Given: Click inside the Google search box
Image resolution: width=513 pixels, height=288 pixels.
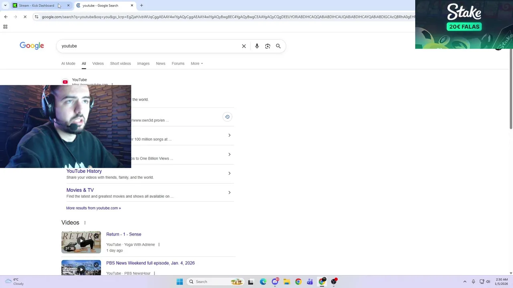Looking at the screenshot, I should click(x=148, y=46).
